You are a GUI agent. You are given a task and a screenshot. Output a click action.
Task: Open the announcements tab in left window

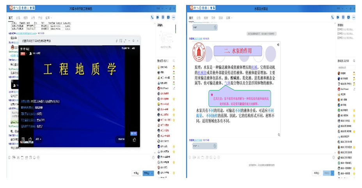coord(18,18)
